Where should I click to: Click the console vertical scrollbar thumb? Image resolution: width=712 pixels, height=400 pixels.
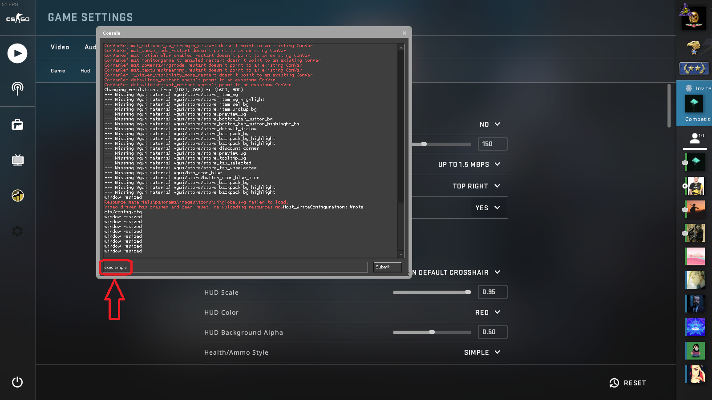point(401,227)
